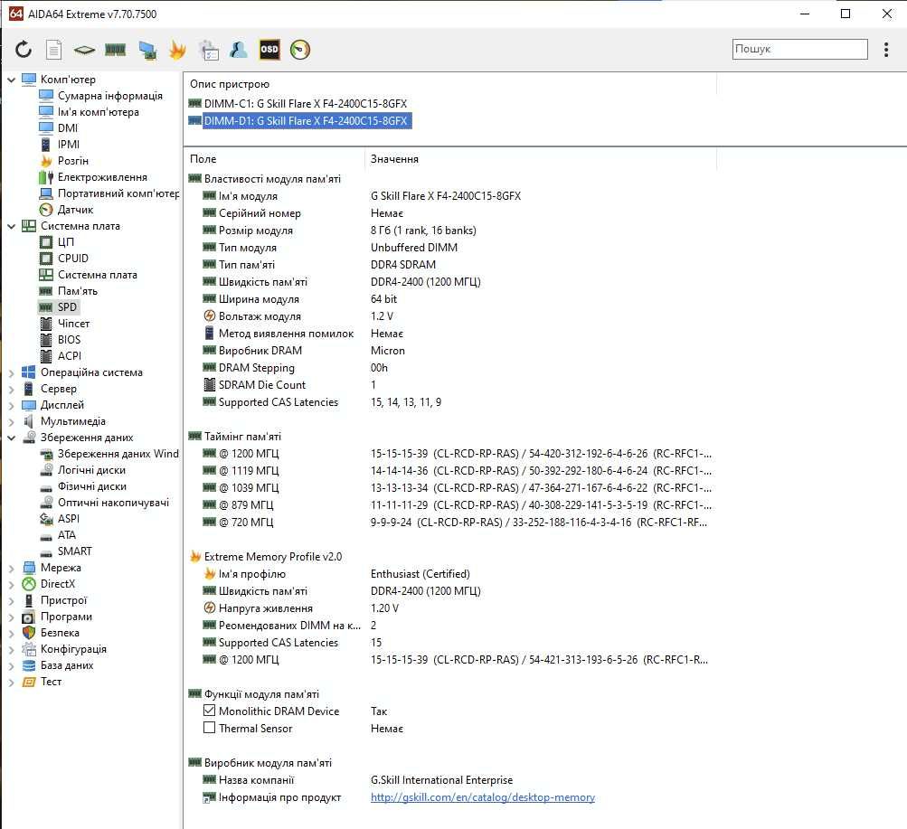Expand the Операційна система node
This screenshot has height=829, width=907.
(x=11, y=372)
